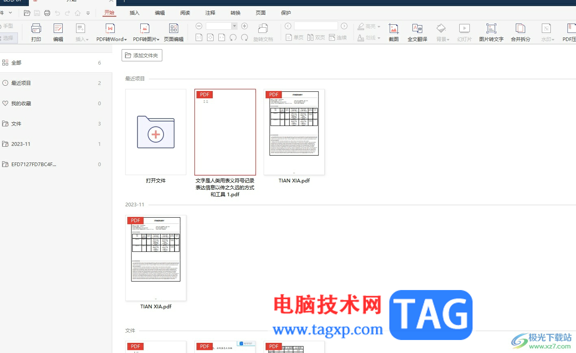The width and height of the screenshot is (576, 353).
Task: Open the 插入 insert dropdown in ribbon
Action: [81, 32]
